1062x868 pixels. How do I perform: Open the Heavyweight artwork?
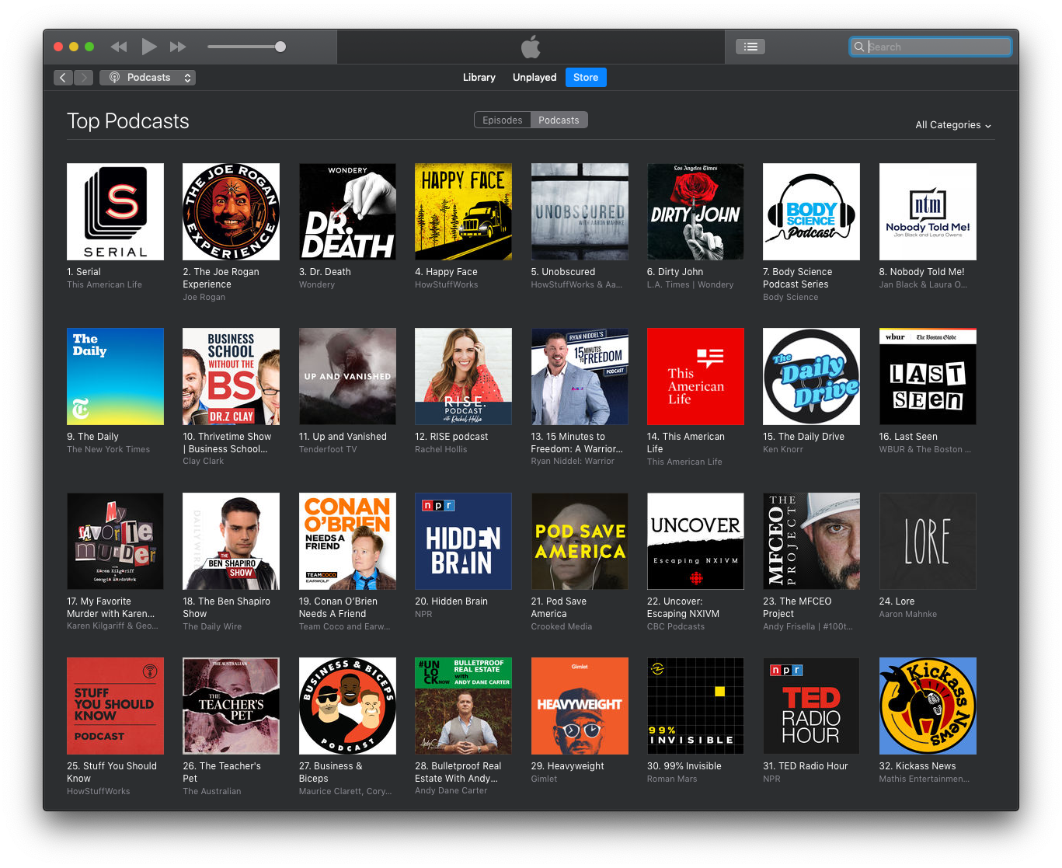tap(580, 706)
